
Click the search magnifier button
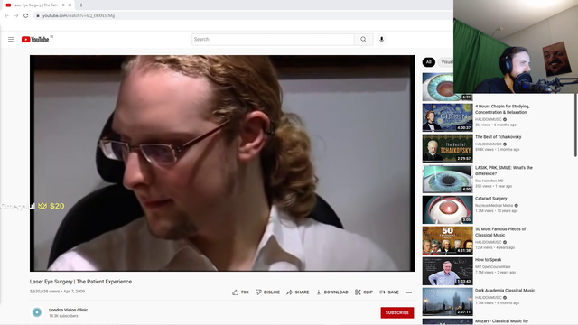(x=363, y=40)
